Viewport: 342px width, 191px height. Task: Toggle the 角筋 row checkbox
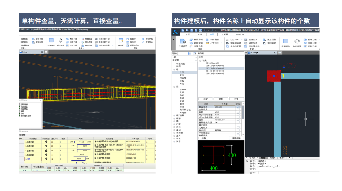(238, 112)
